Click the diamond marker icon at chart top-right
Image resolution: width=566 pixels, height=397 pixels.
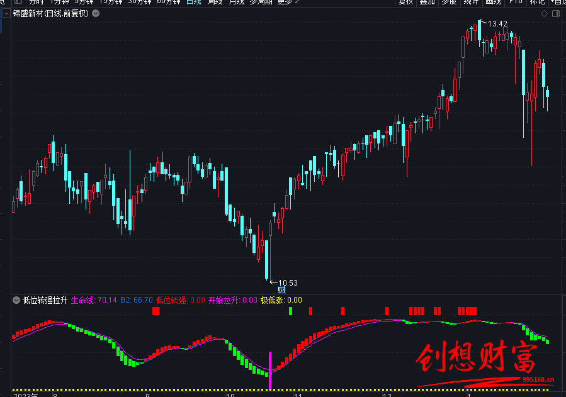(x=545, y=13)
